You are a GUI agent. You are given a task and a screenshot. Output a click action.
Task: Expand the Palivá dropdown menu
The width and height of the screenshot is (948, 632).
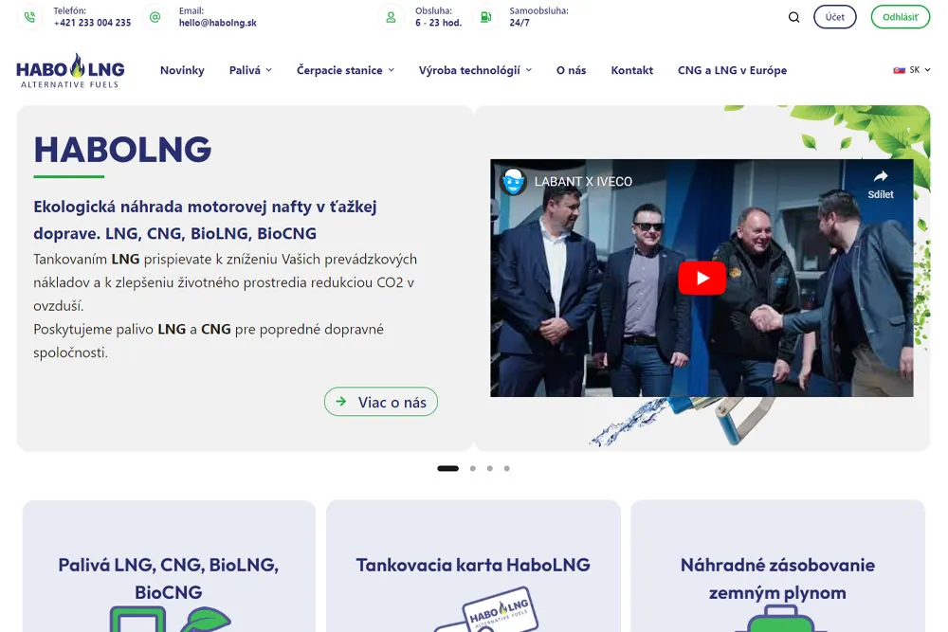tap(250, 70)
